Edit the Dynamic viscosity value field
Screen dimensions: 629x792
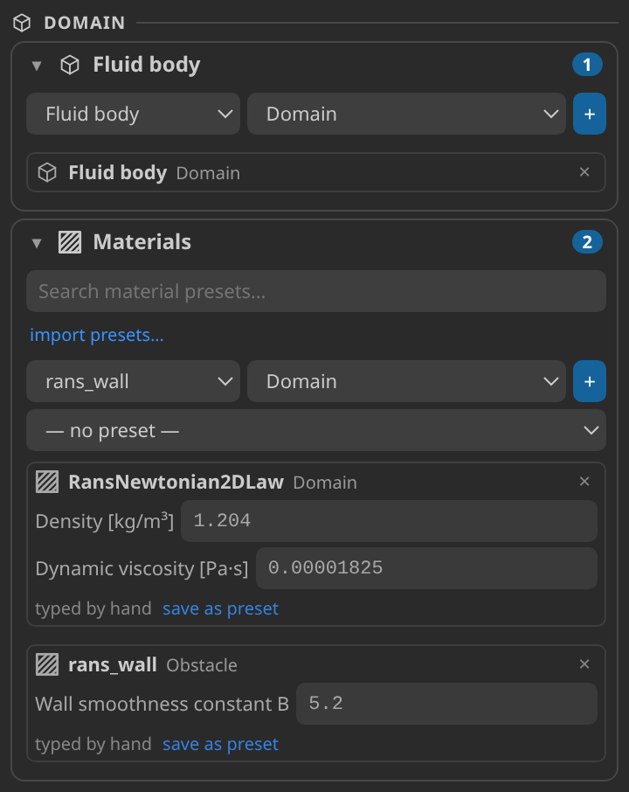426,568
